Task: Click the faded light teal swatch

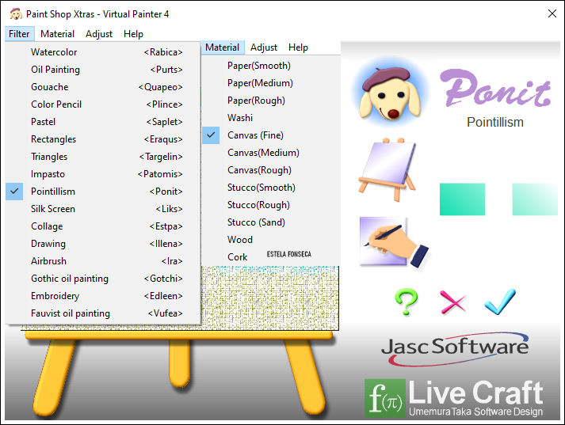Action: pos(535,199)
